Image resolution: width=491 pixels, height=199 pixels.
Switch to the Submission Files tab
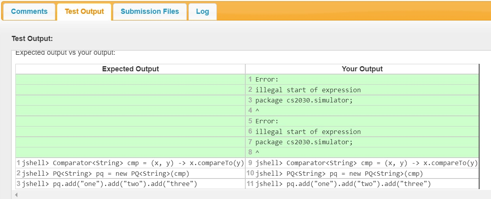tap(150, 11)
